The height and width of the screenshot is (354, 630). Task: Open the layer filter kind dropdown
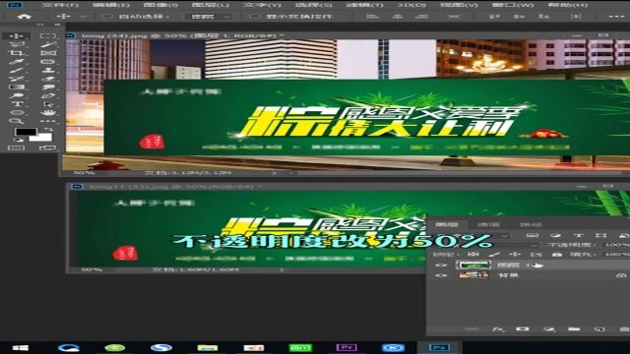click(x=471, y=235)
